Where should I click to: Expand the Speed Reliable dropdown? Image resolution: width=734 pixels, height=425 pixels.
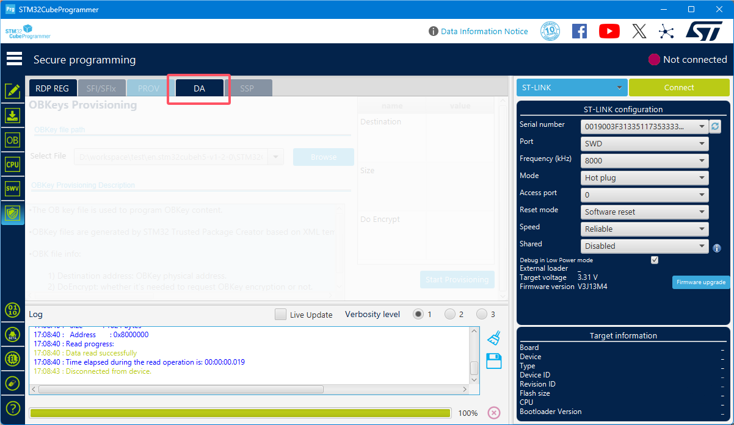click(644, 229)
